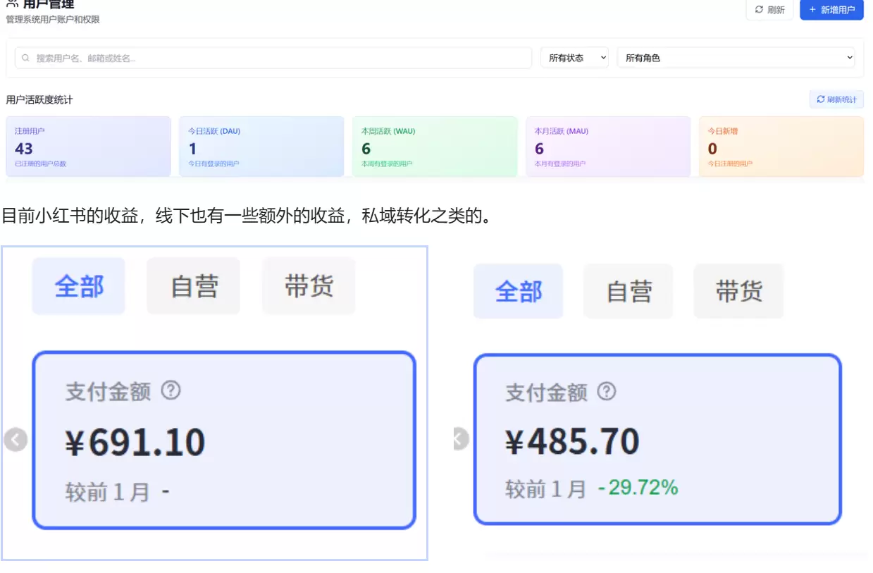Select the 注册用户 statistics card showing 43
Viewport: 873px width, 573px height.
(88, 146)
